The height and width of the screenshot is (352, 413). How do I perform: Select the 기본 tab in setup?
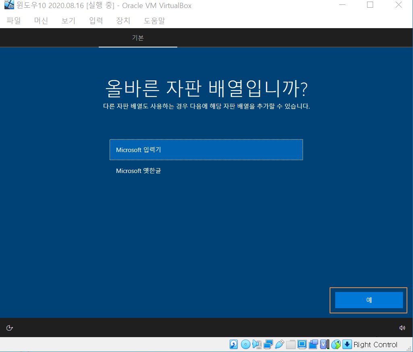tap(138, 38)
